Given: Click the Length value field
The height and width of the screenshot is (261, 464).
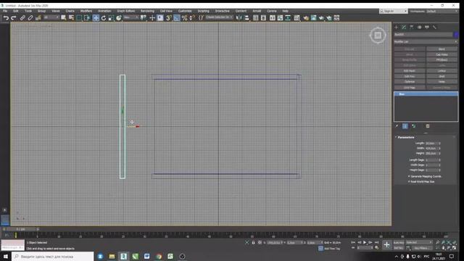Looking at the screenshot, I should coord(432,144).
